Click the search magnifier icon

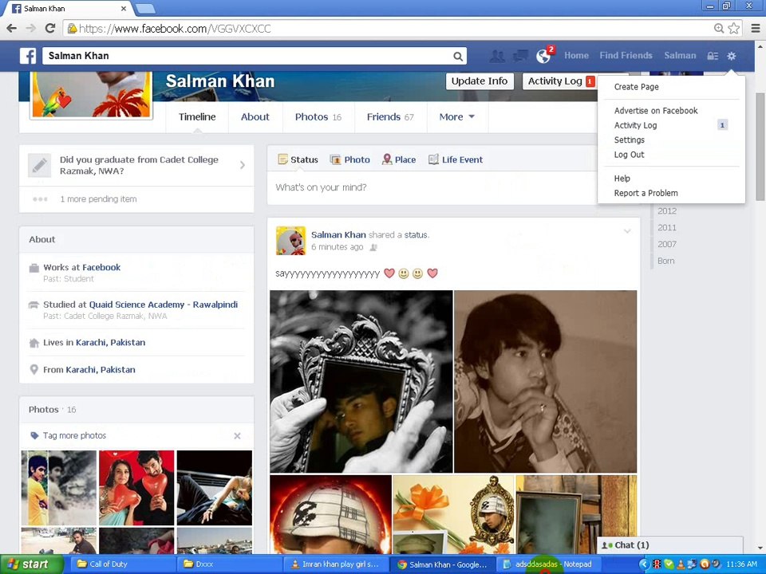[457, 56]
